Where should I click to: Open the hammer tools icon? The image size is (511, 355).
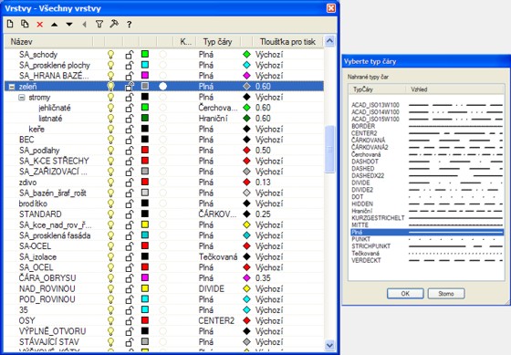[114, 24]
